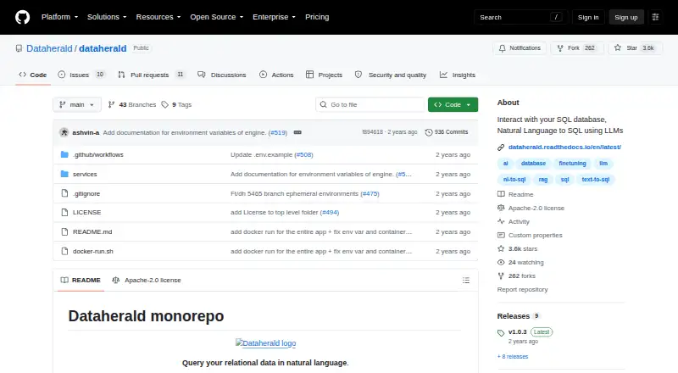Click the Sign in button
678x373 pixels.
coord(588,17)
